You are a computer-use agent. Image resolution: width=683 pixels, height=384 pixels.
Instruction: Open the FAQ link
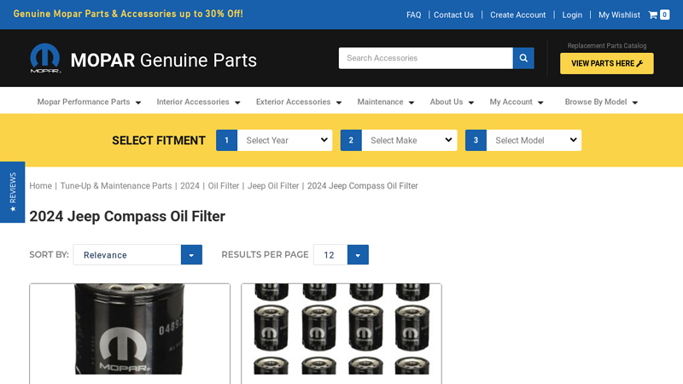point(413,15)
